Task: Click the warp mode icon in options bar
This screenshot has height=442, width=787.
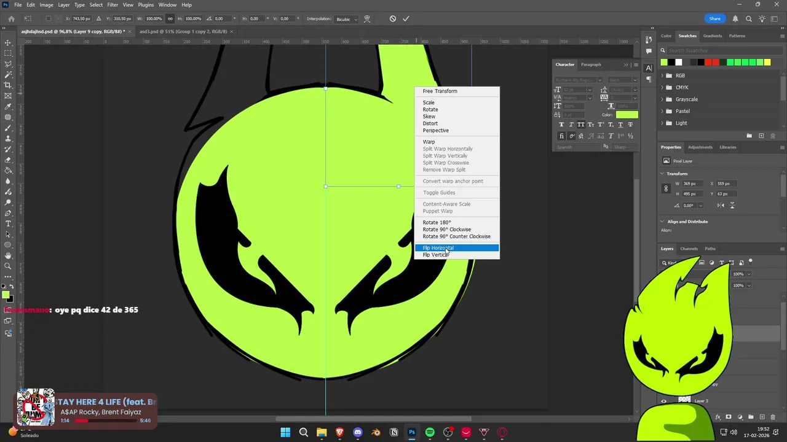Action: (367, 18)
